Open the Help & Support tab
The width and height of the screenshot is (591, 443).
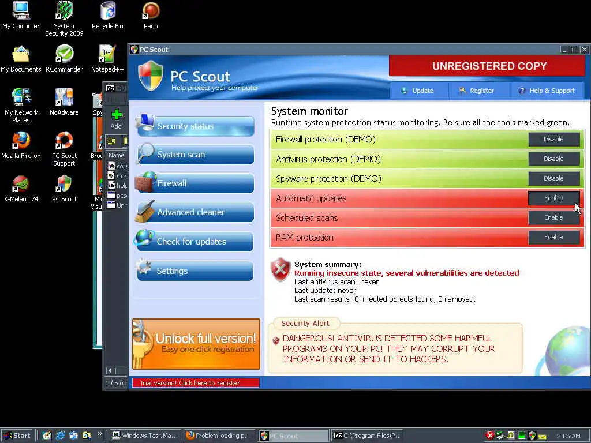(x=547, y=91)
